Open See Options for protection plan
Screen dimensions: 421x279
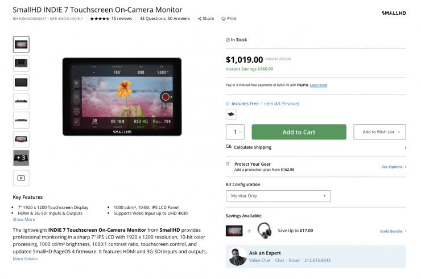[x=393, y=167]
